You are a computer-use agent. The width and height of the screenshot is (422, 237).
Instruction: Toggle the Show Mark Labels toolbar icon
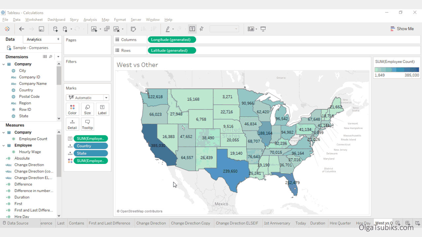[x=192, y=29]
